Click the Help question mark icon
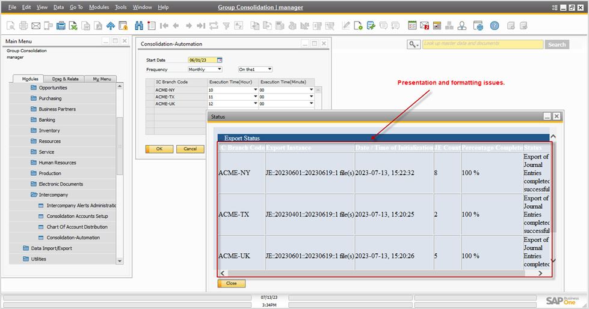Screen dimensions: 589x309 [x=494, y=26]
